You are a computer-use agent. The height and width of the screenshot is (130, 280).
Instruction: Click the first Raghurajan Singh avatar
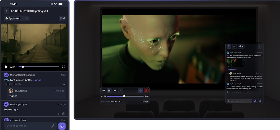228,53
